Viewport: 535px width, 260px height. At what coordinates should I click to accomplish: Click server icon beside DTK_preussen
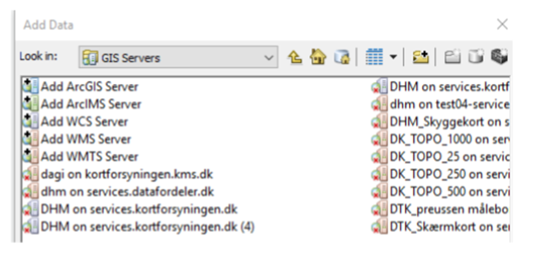[x=380, y=209]
